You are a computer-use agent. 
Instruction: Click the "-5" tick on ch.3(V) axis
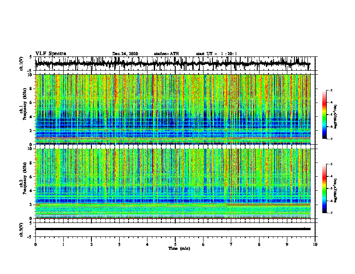click(x=30, y=237)
